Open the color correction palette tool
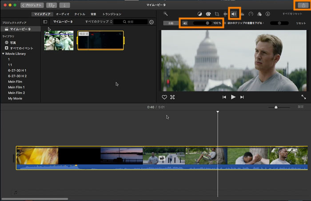 tap(208, 14)
